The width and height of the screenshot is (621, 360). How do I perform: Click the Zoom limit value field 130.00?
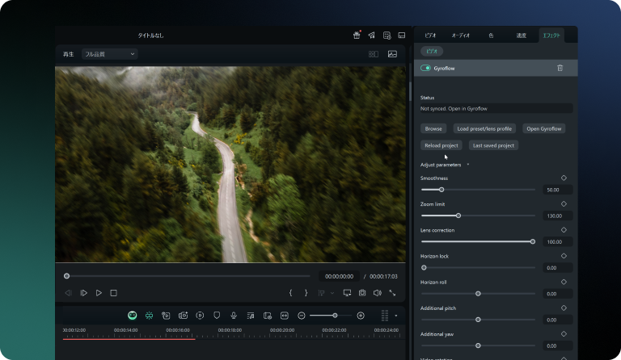(x=558, y=216)
